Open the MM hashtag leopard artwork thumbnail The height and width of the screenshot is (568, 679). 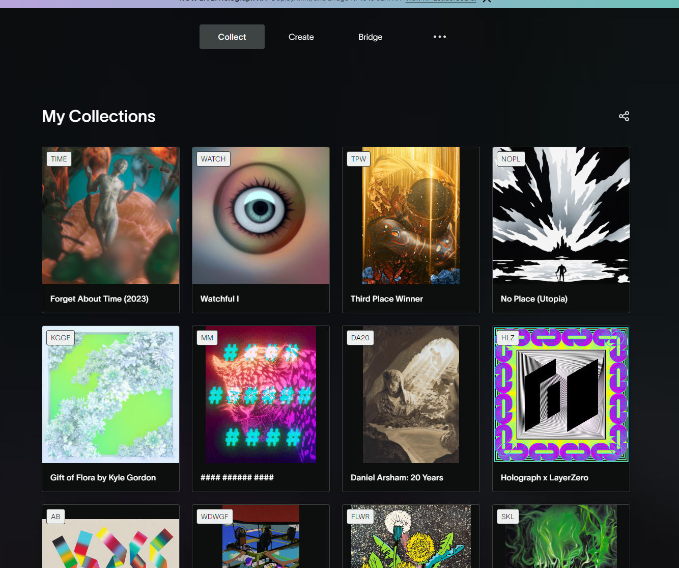click(x=261, y=394)
